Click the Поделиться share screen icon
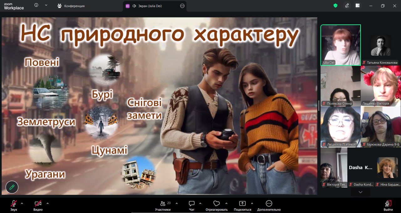 tap(242, 204)
